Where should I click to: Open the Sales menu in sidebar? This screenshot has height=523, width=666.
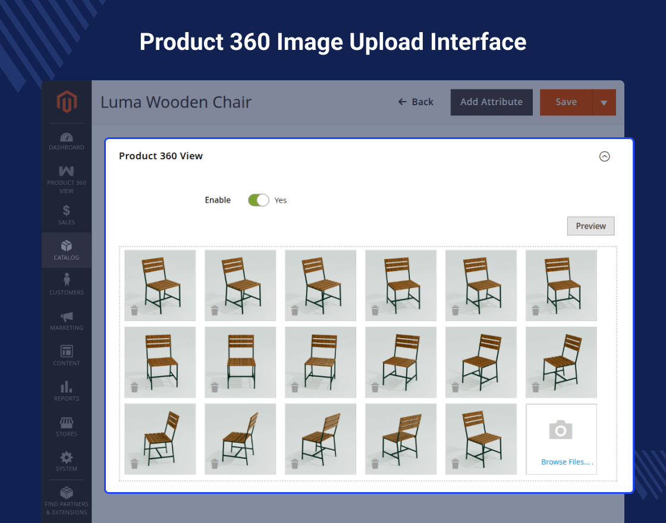67,215
